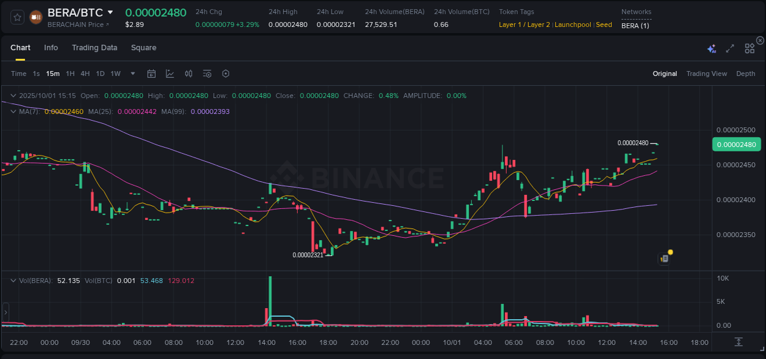The image size is (766, 359).
Task: Open the indicator settings list icon
Action: [207, 74]
